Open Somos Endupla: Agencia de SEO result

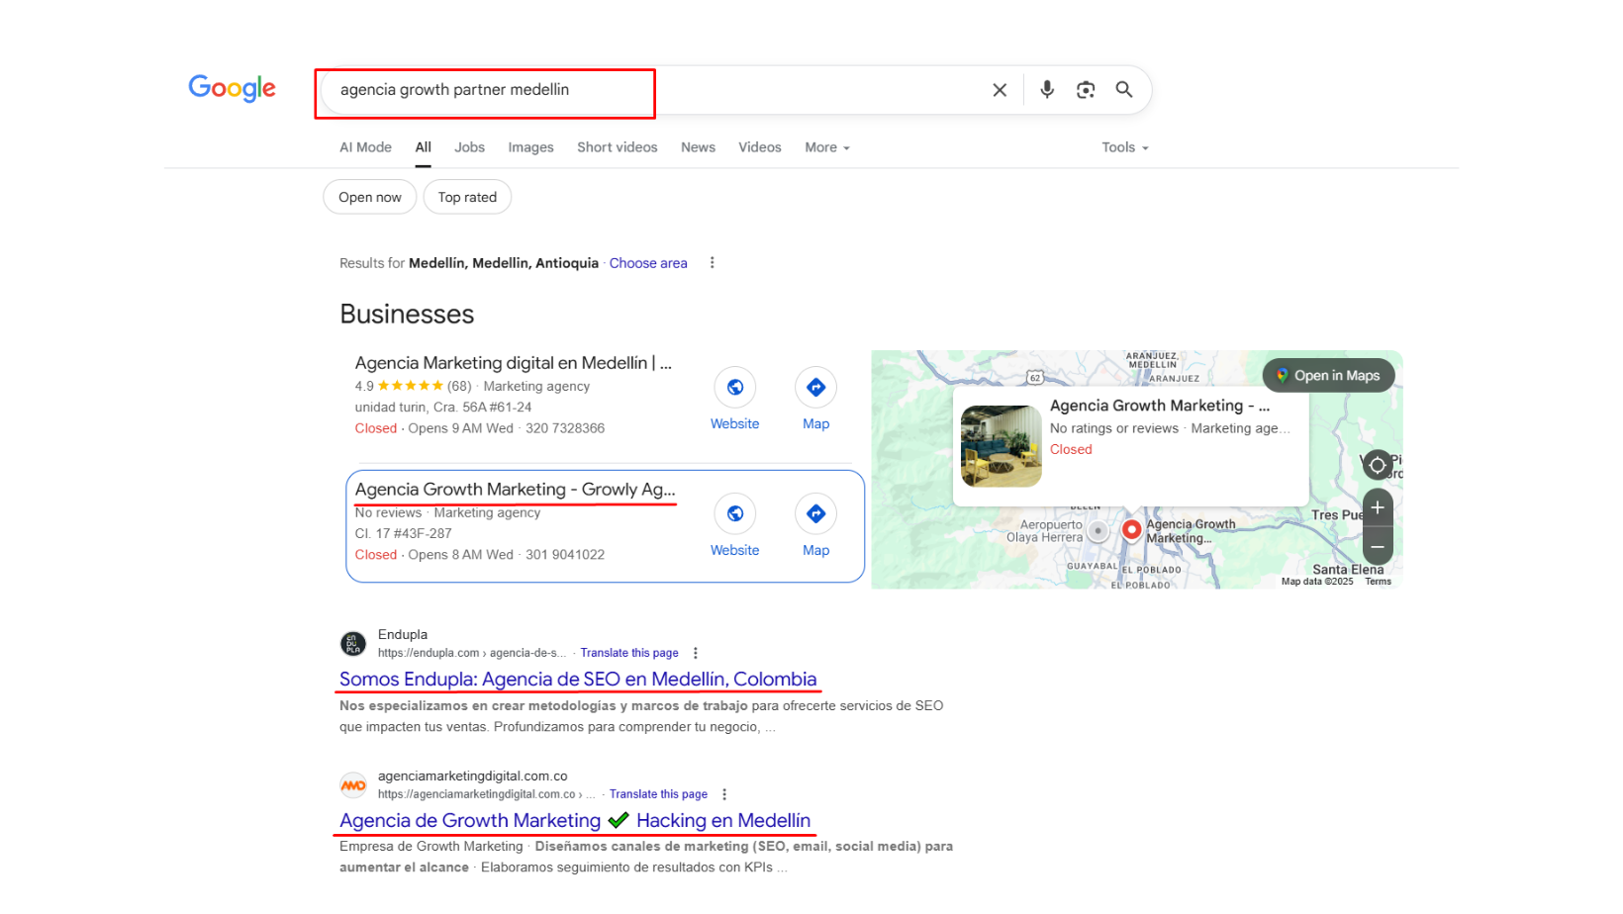click(578, 680)
